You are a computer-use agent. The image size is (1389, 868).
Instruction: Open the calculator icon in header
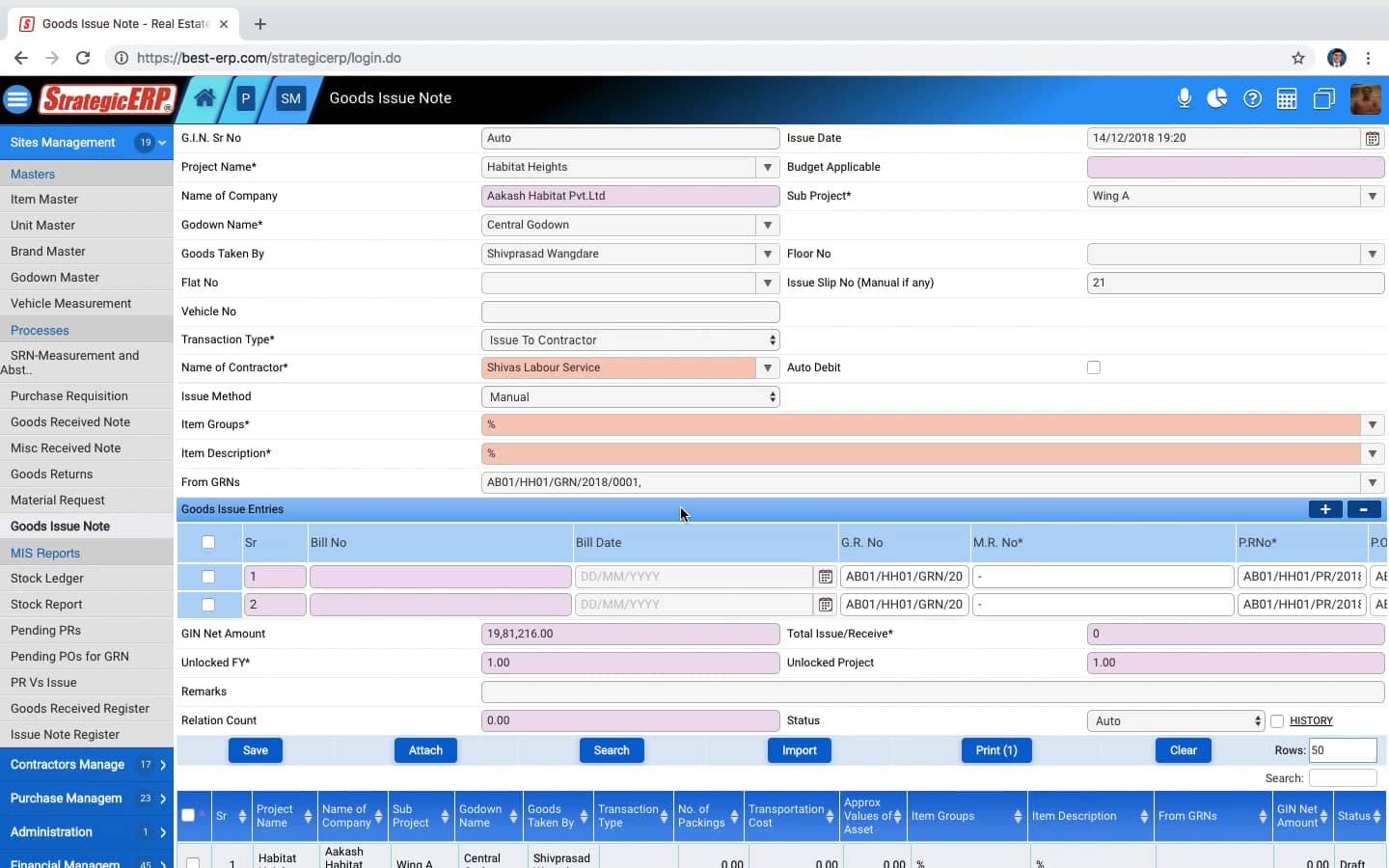[x=1287, y=98]
